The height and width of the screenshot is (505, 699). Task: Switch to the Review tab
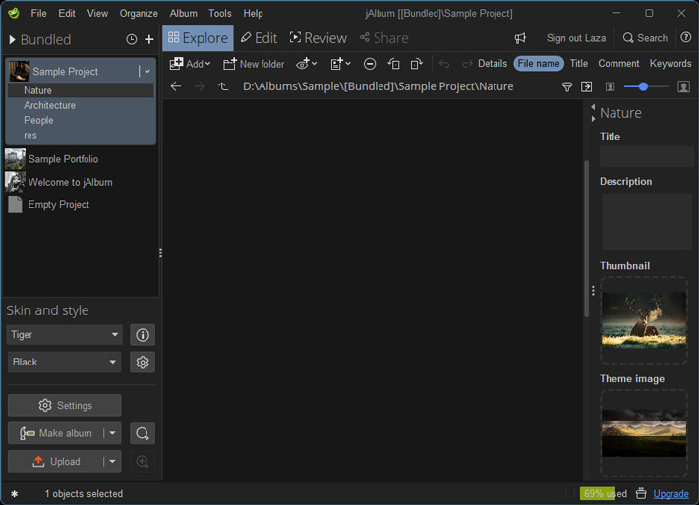pos(318,38)
